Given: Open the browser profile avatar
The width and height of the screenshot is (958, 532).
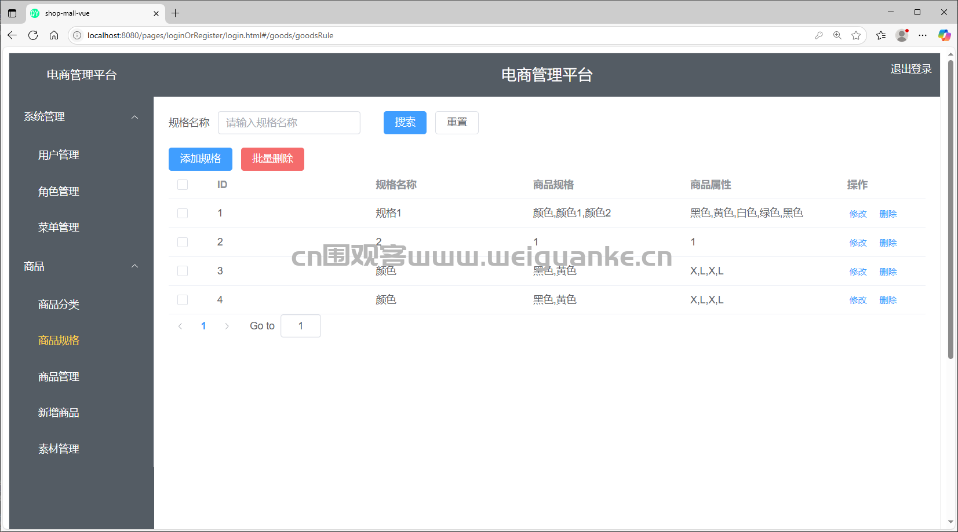Looking at the screenshot, I should pyautogui.click(x=902, y=35).
